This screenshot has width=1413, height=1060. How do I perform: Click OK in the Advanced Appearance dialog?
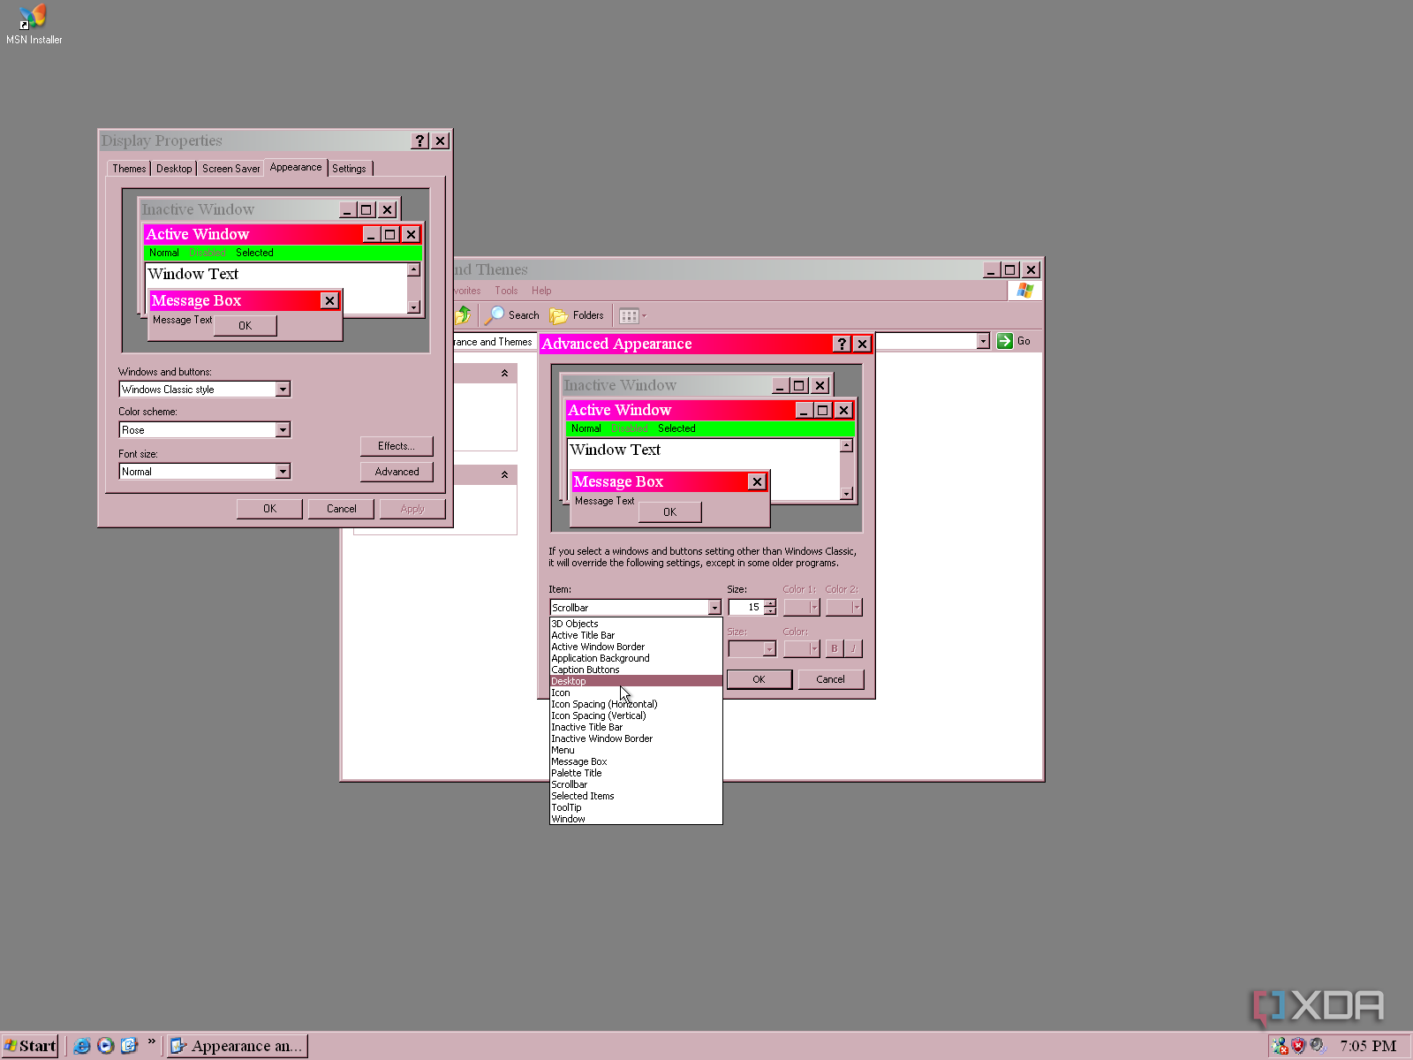(759, 679)
